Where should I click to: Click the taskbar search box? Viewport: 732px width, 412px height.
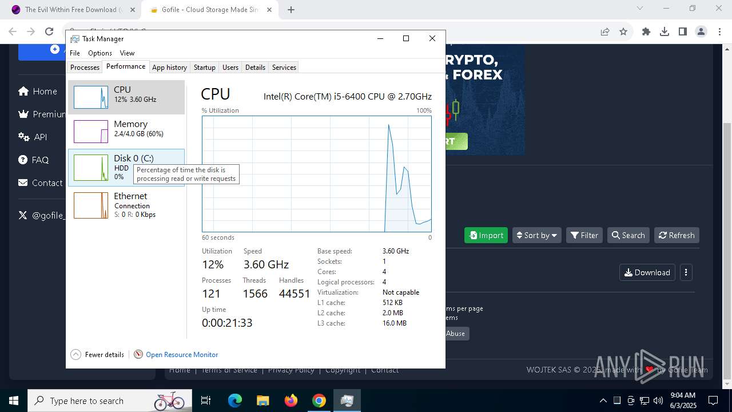pos(110,401)
